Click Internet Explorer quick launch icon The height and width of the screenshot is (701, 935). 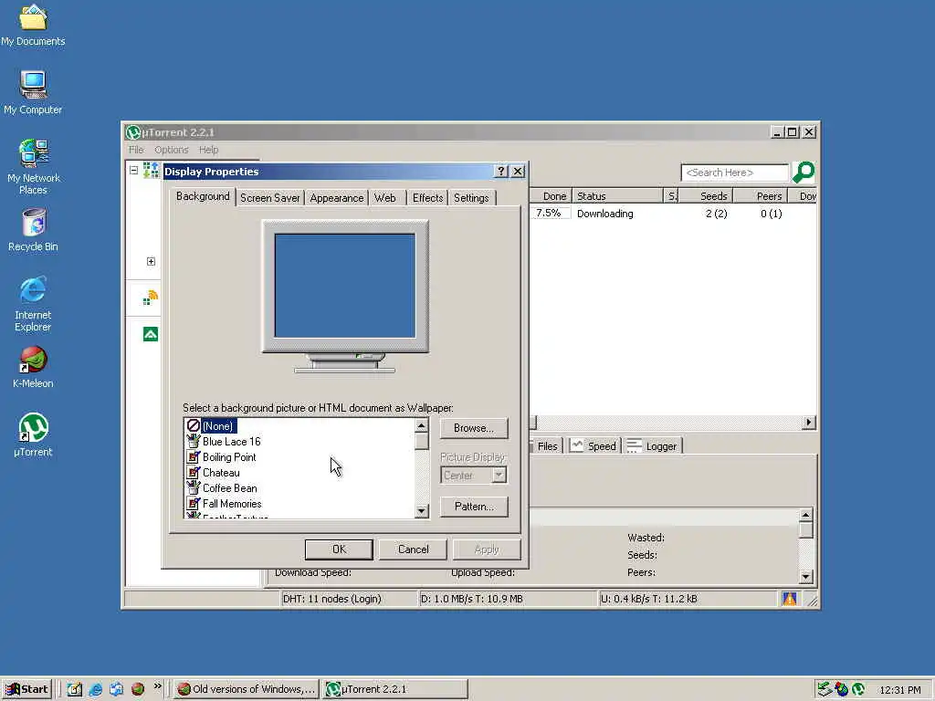click(95, 689)
